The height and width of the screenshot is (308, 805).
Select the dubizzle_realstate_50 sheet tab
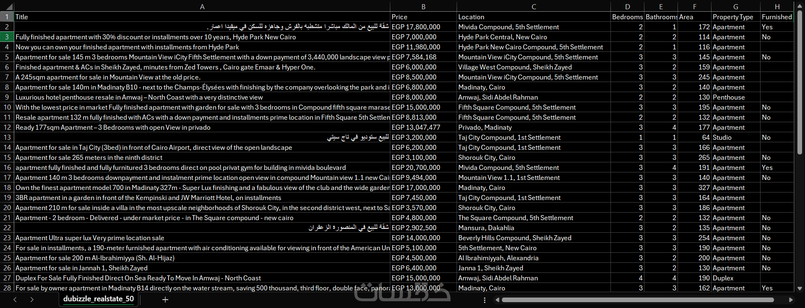point(99,299)
